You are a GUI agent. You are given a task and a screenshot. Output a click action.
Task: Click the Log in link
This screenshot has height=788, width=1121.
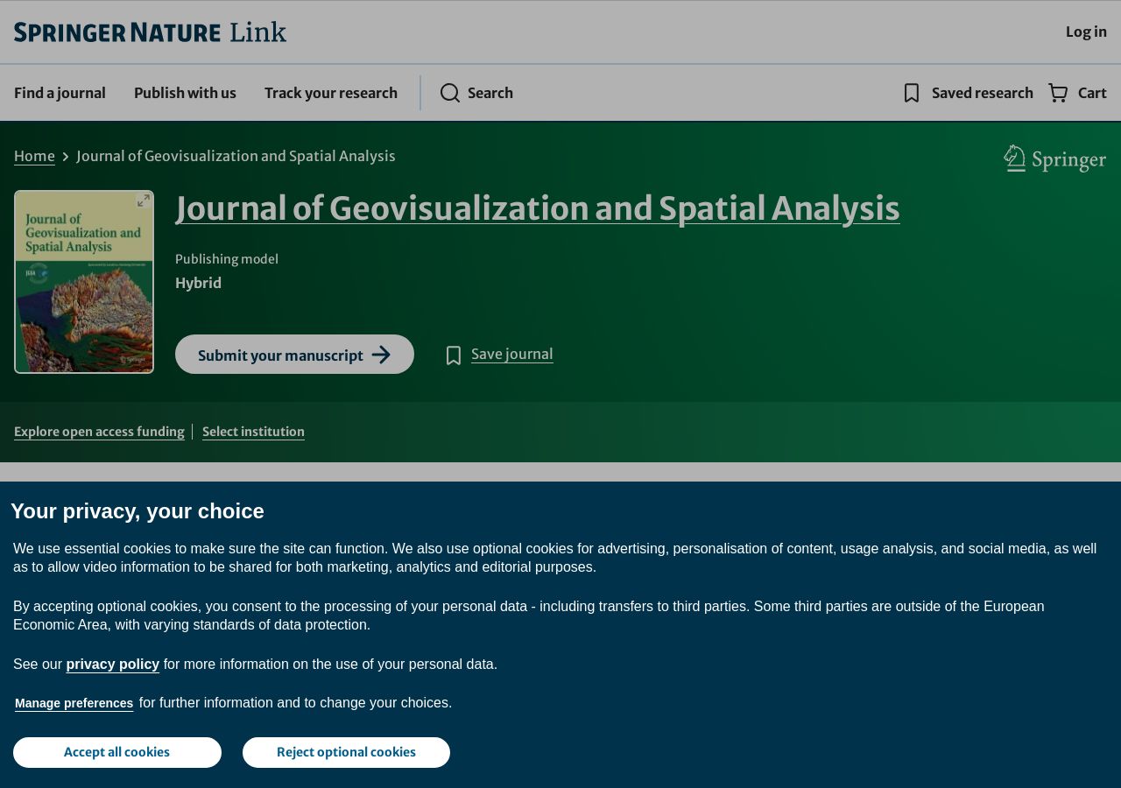[x=1086, y=32]
